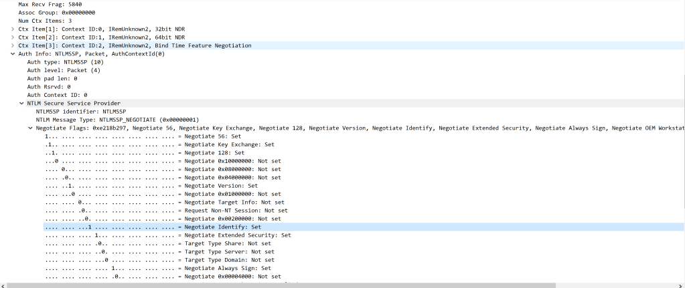
Task: Click the left scroll arrow of horizontal scrollbar
Action: tap(3, 285)
